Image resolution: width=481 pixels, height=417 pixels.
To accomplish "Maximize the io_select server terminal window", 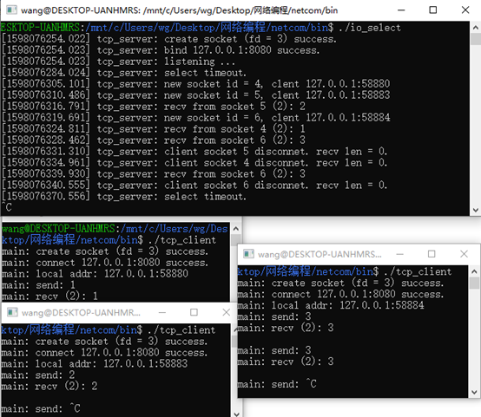I will [433, 10].
